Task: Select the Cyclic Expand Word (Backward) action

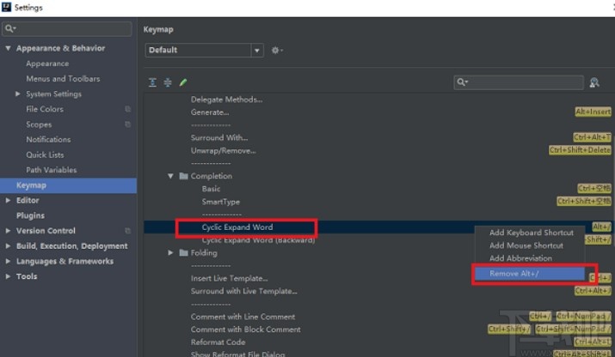Action: coord(259,240)
